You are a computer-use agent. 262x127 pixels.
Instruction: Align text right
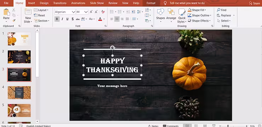tap(122, 19)
